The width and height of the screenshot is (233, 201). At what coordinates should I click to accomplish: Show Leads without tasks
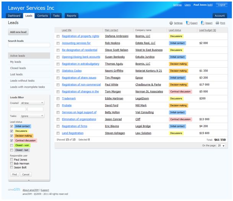29,81
